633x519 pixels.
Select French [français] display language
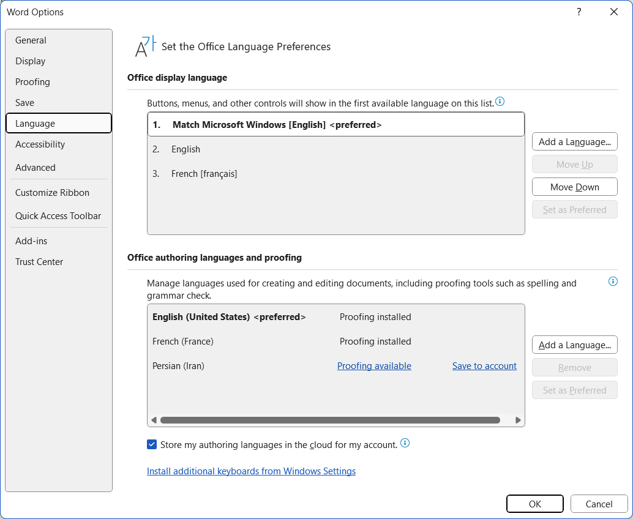(x=336, y=174)
